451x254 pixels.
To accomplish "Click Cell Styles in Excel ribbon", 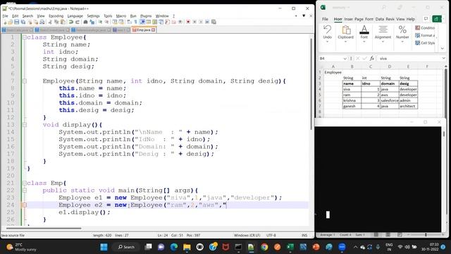I will pyautogui.click(x=425, y=43).
